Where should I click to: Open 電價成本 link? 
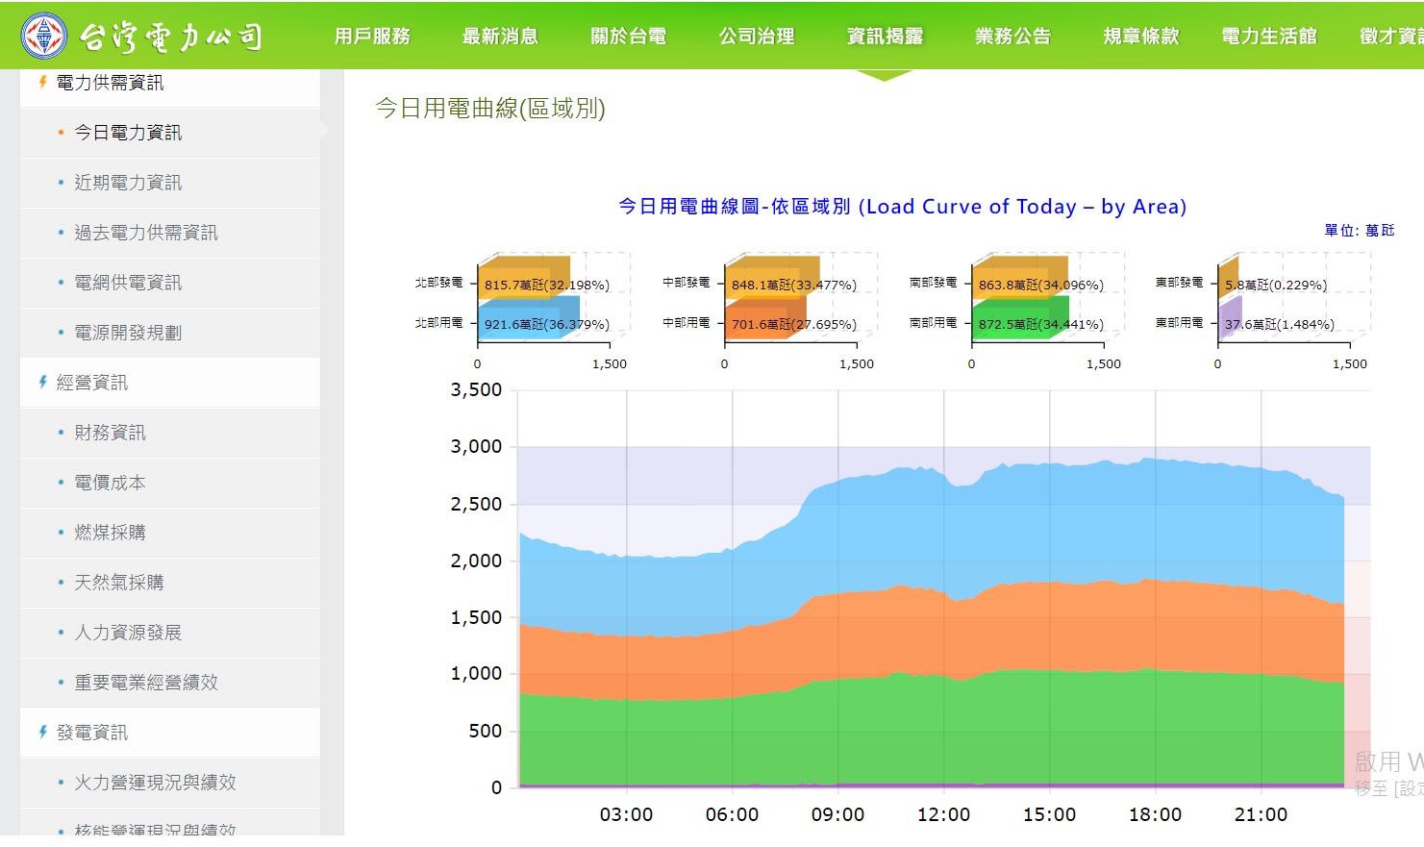click(170, 483)
